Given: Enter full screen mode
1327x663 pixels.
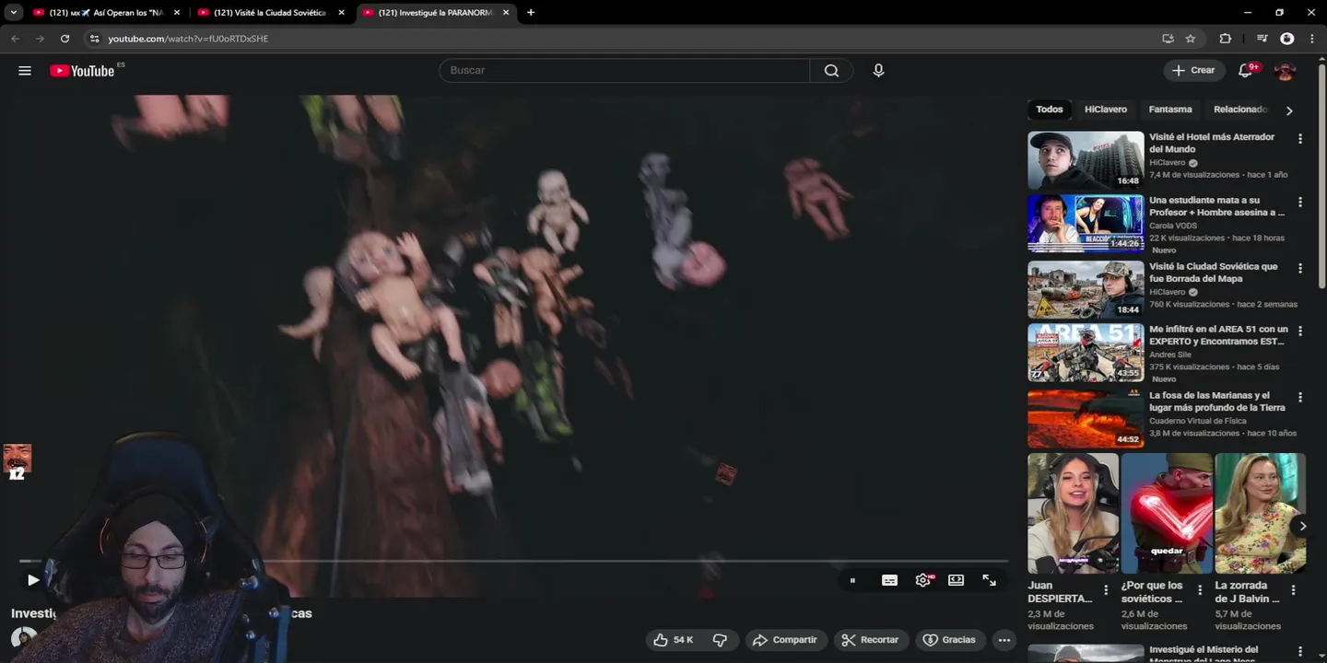Looking at the screenshot, I should coord(989,580).
